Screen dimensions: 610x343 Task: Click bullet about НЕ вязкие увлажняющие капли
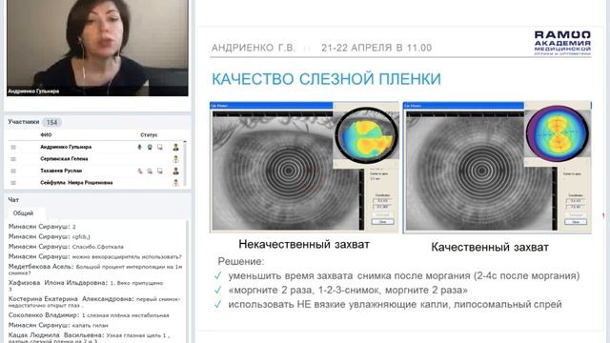click(x=388, y=305)
